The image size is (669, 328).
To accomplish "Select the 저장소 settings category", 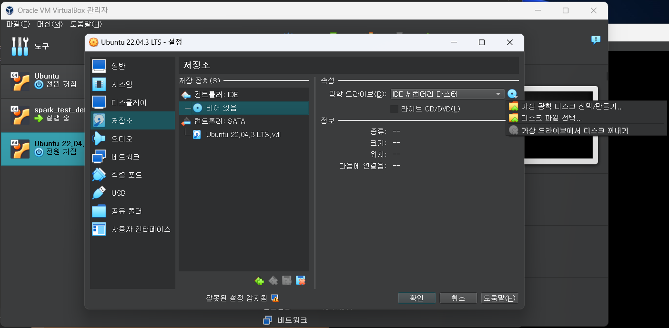I will click(x=132, y=120).
